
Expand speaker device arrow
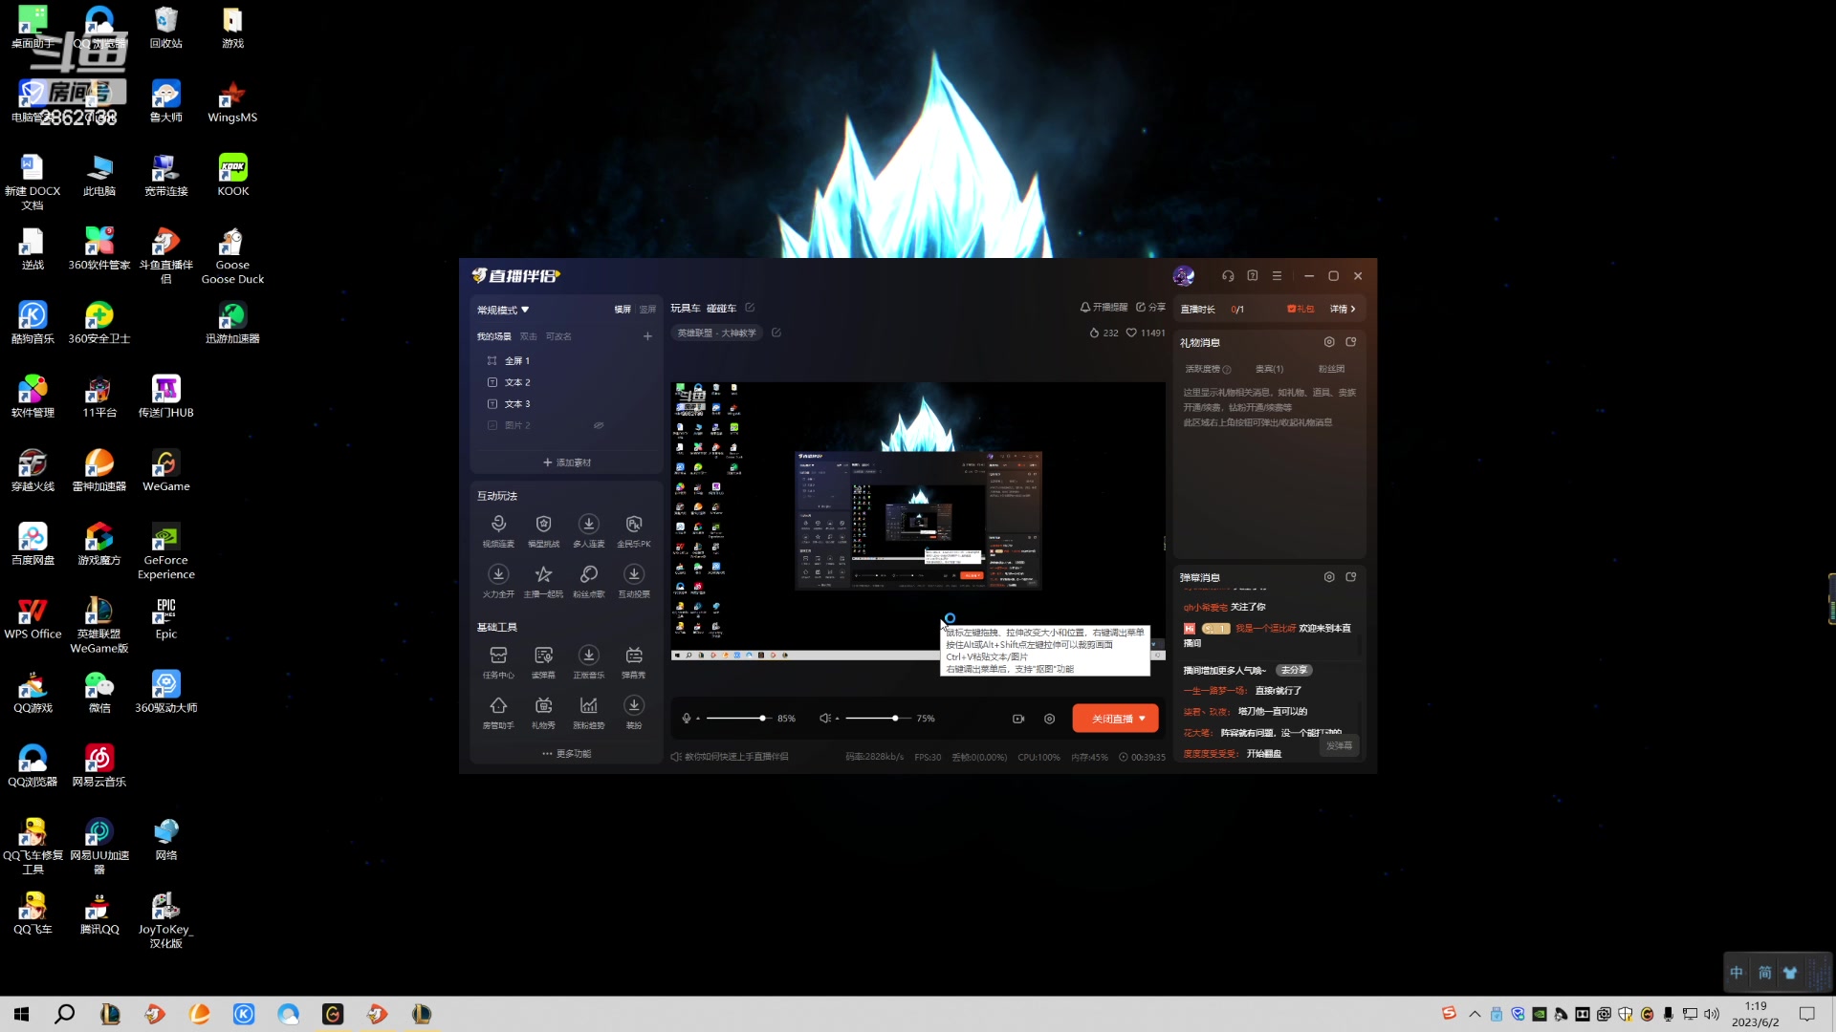(x=837, y=719)
